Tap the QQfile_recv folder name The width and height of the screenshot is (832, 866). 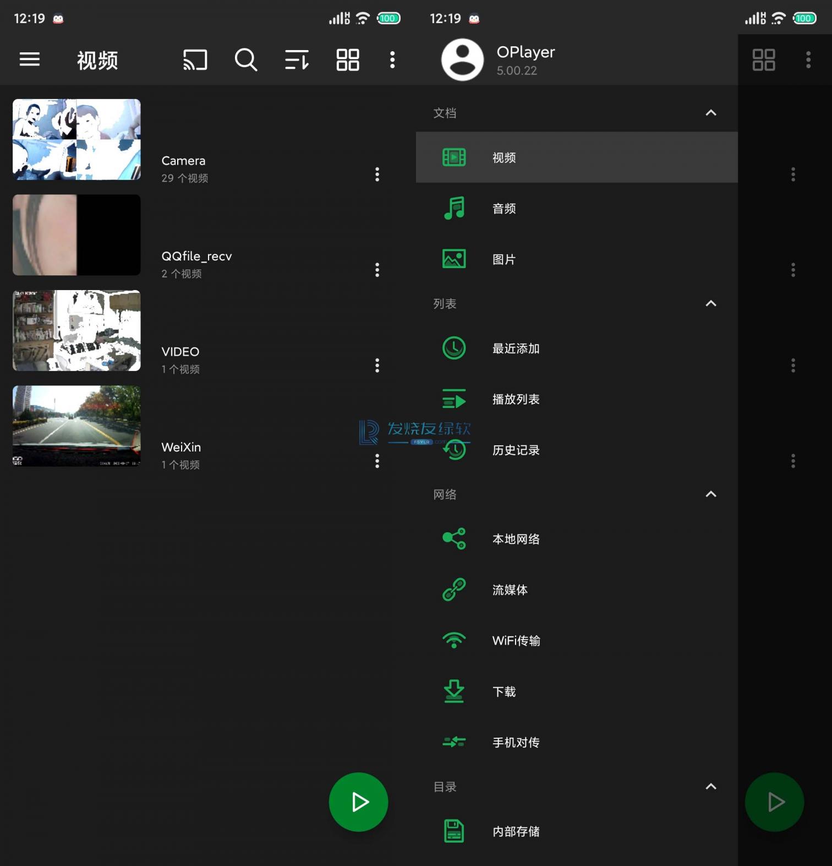pyautogui.click(x=196, y=256)
